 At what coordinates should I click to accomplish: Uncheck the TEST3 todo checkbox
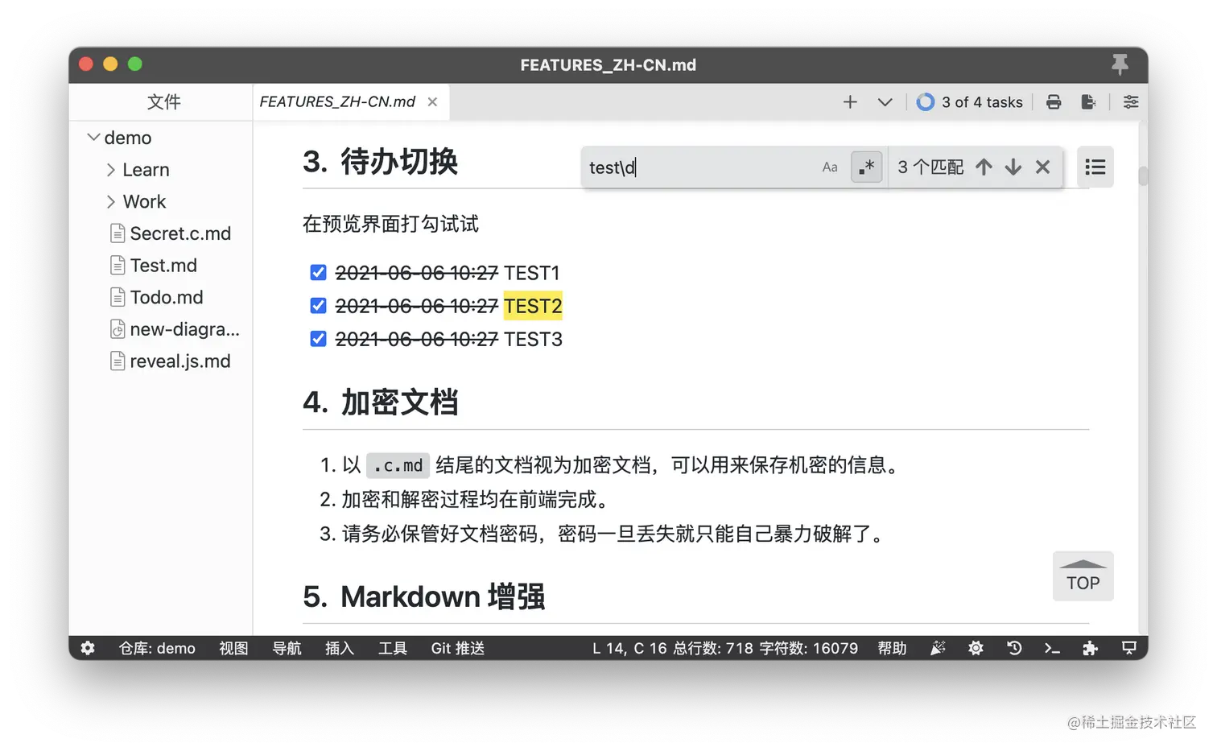coord(318,339)
